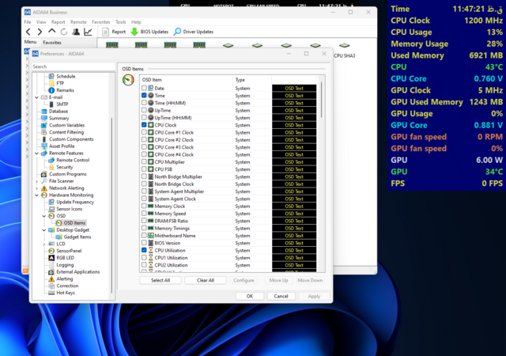
Task: Click the up-level arrow in AIDA64 toolbar
Action: point(51,32)
